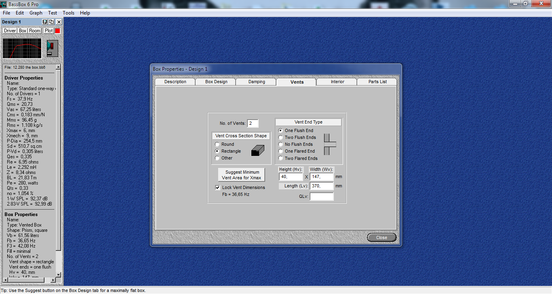Open the Help menu
Viewport: 552px width, 294px height.
click(85, 13)
